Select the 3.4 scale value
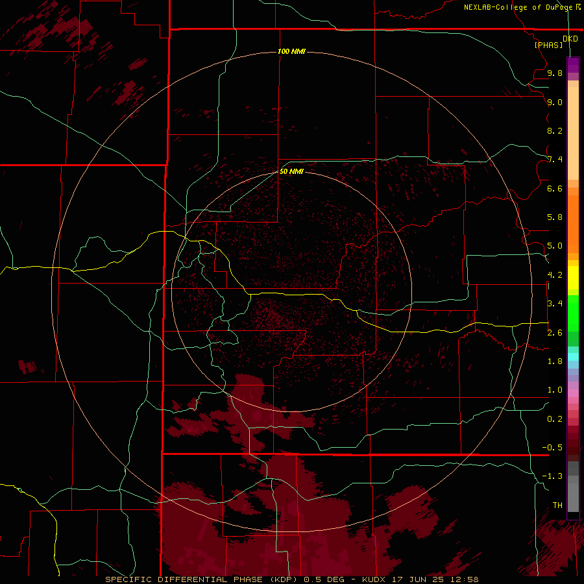The height and width of the screenshot is (584, 584). click(x=555, y=303)
